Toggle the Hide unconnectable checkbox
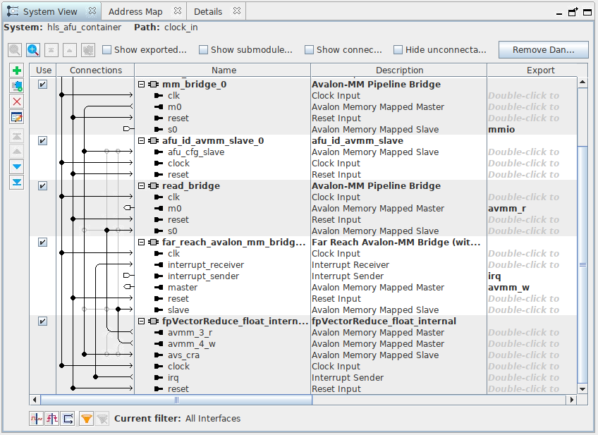598x435 pixels. (398, 50)
